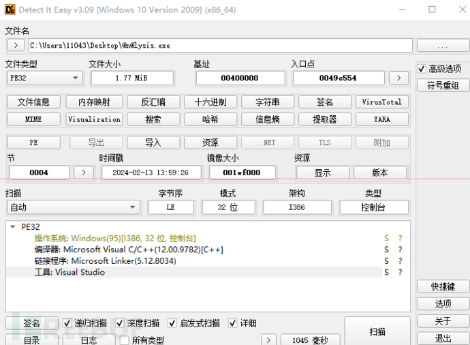Click the 退出 exit button

(443, 338)
